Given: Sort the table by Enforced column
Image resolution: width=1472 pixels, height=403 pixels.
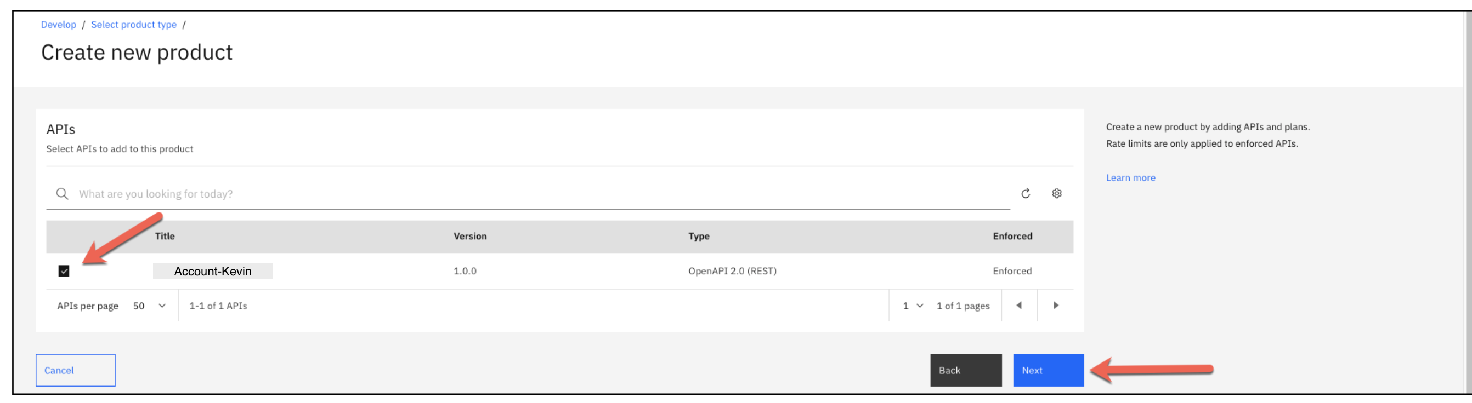Looking at the screenshot, I should tap(1012, 236).
